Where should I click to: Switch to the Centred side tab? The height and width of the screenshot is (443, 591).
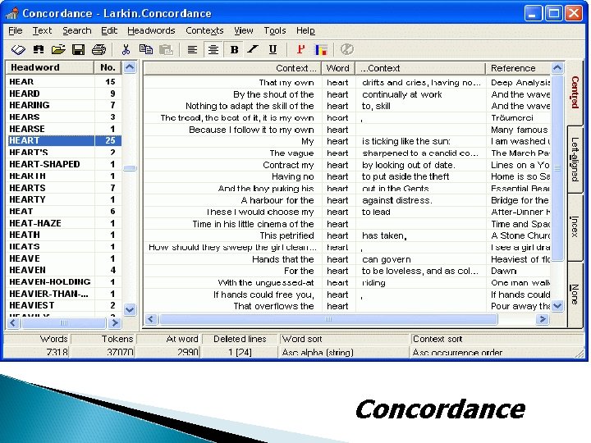point(575,93)
